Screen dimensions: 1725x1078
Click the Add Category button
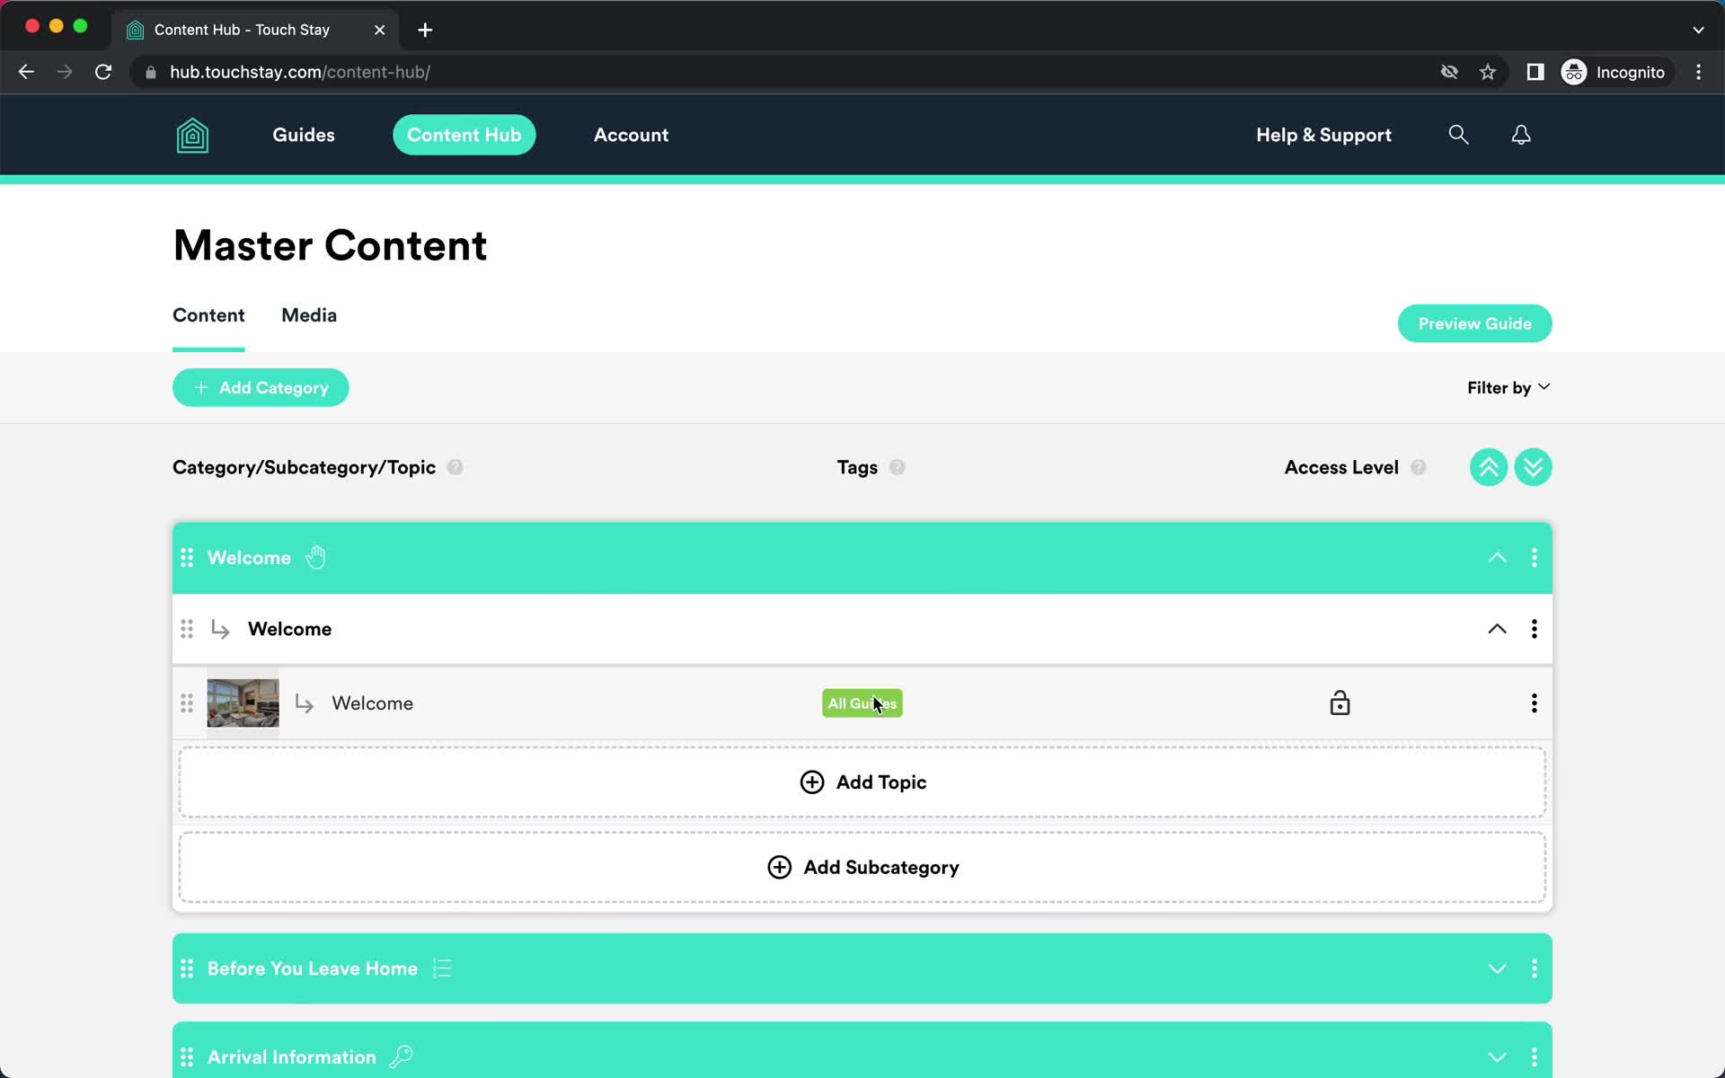pyautogui.click(x=261, y=387)
